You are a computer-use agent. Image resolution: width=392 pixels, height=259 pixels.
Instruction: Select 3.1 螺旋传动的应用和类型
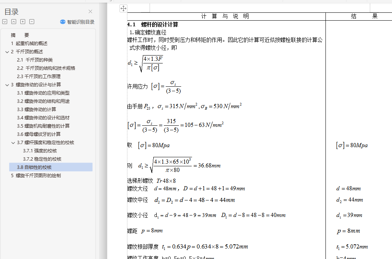(x=43, y=93)
